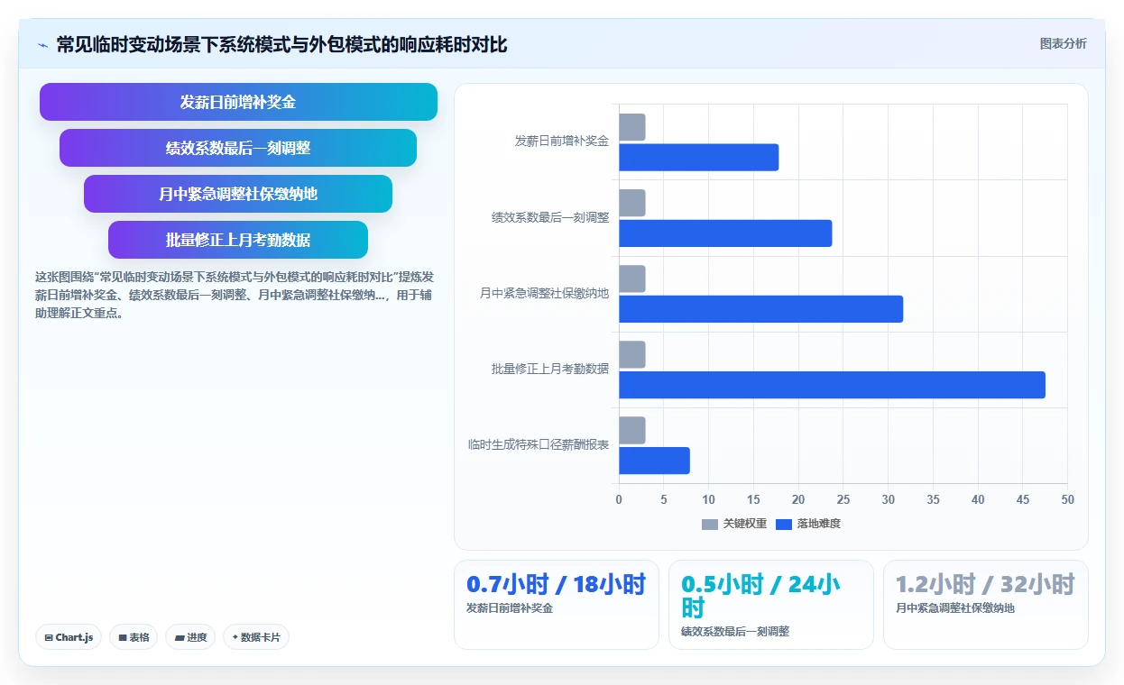Image resolution: width=1124 pixels, height=685 pixels.
Task: Click the 数据卡片 tag chip
Action: 256,637
